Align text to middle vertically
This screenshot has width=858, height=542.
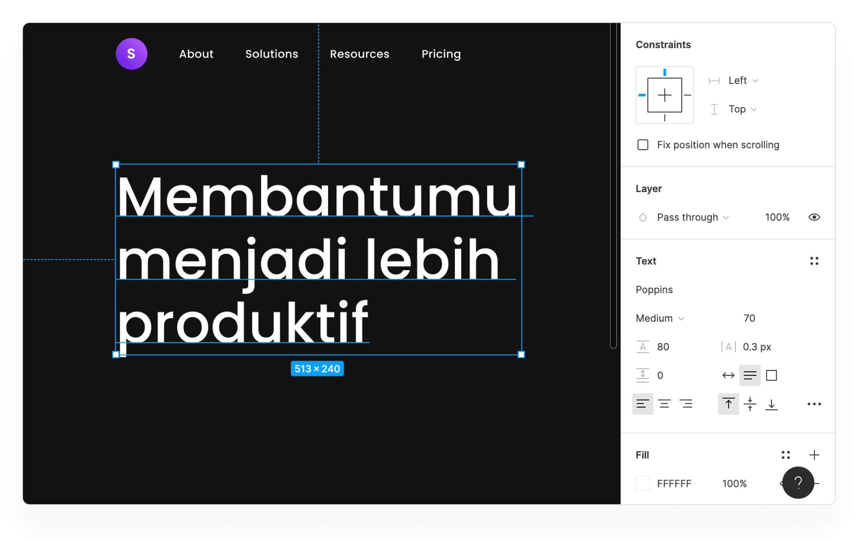[x=750, y=404]
